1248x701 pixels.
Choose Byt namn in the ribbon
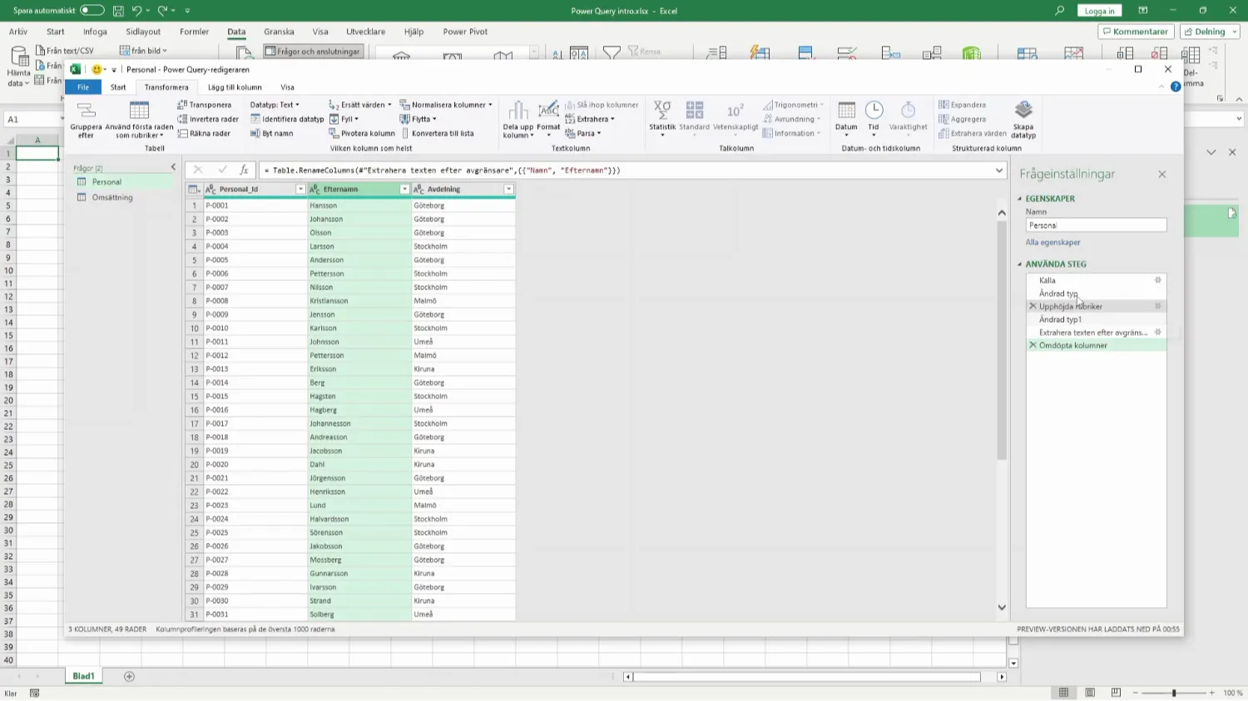(x=272, y=133)
